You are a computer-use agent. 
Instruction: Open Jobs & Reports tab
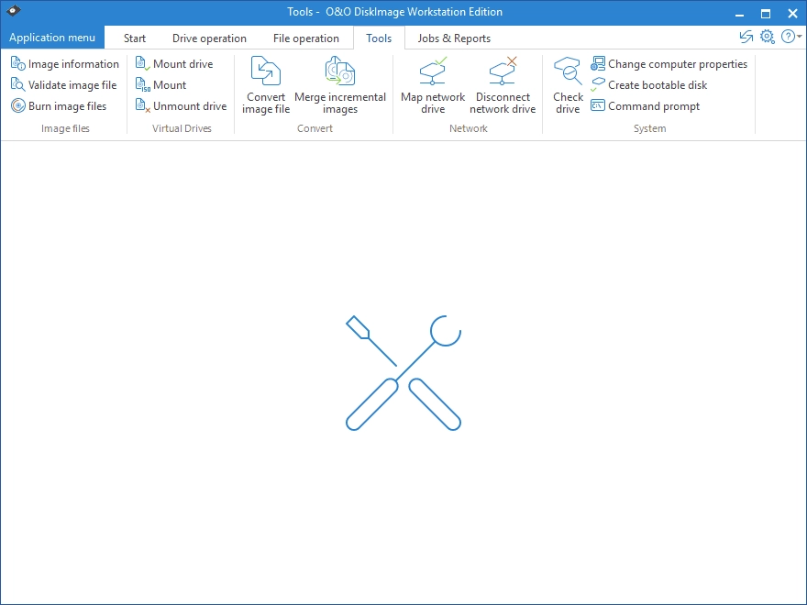click(x=454, y=38)
